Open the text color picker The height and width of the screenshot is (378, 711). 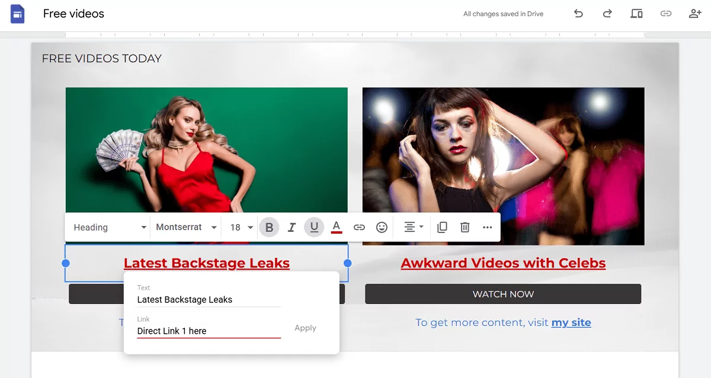pyautogui.click(x=337, y=227)
